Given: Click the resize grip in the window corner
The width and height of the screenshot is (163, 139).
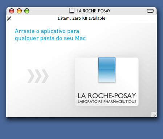Looking at the screenshot, I should point(154,115).
